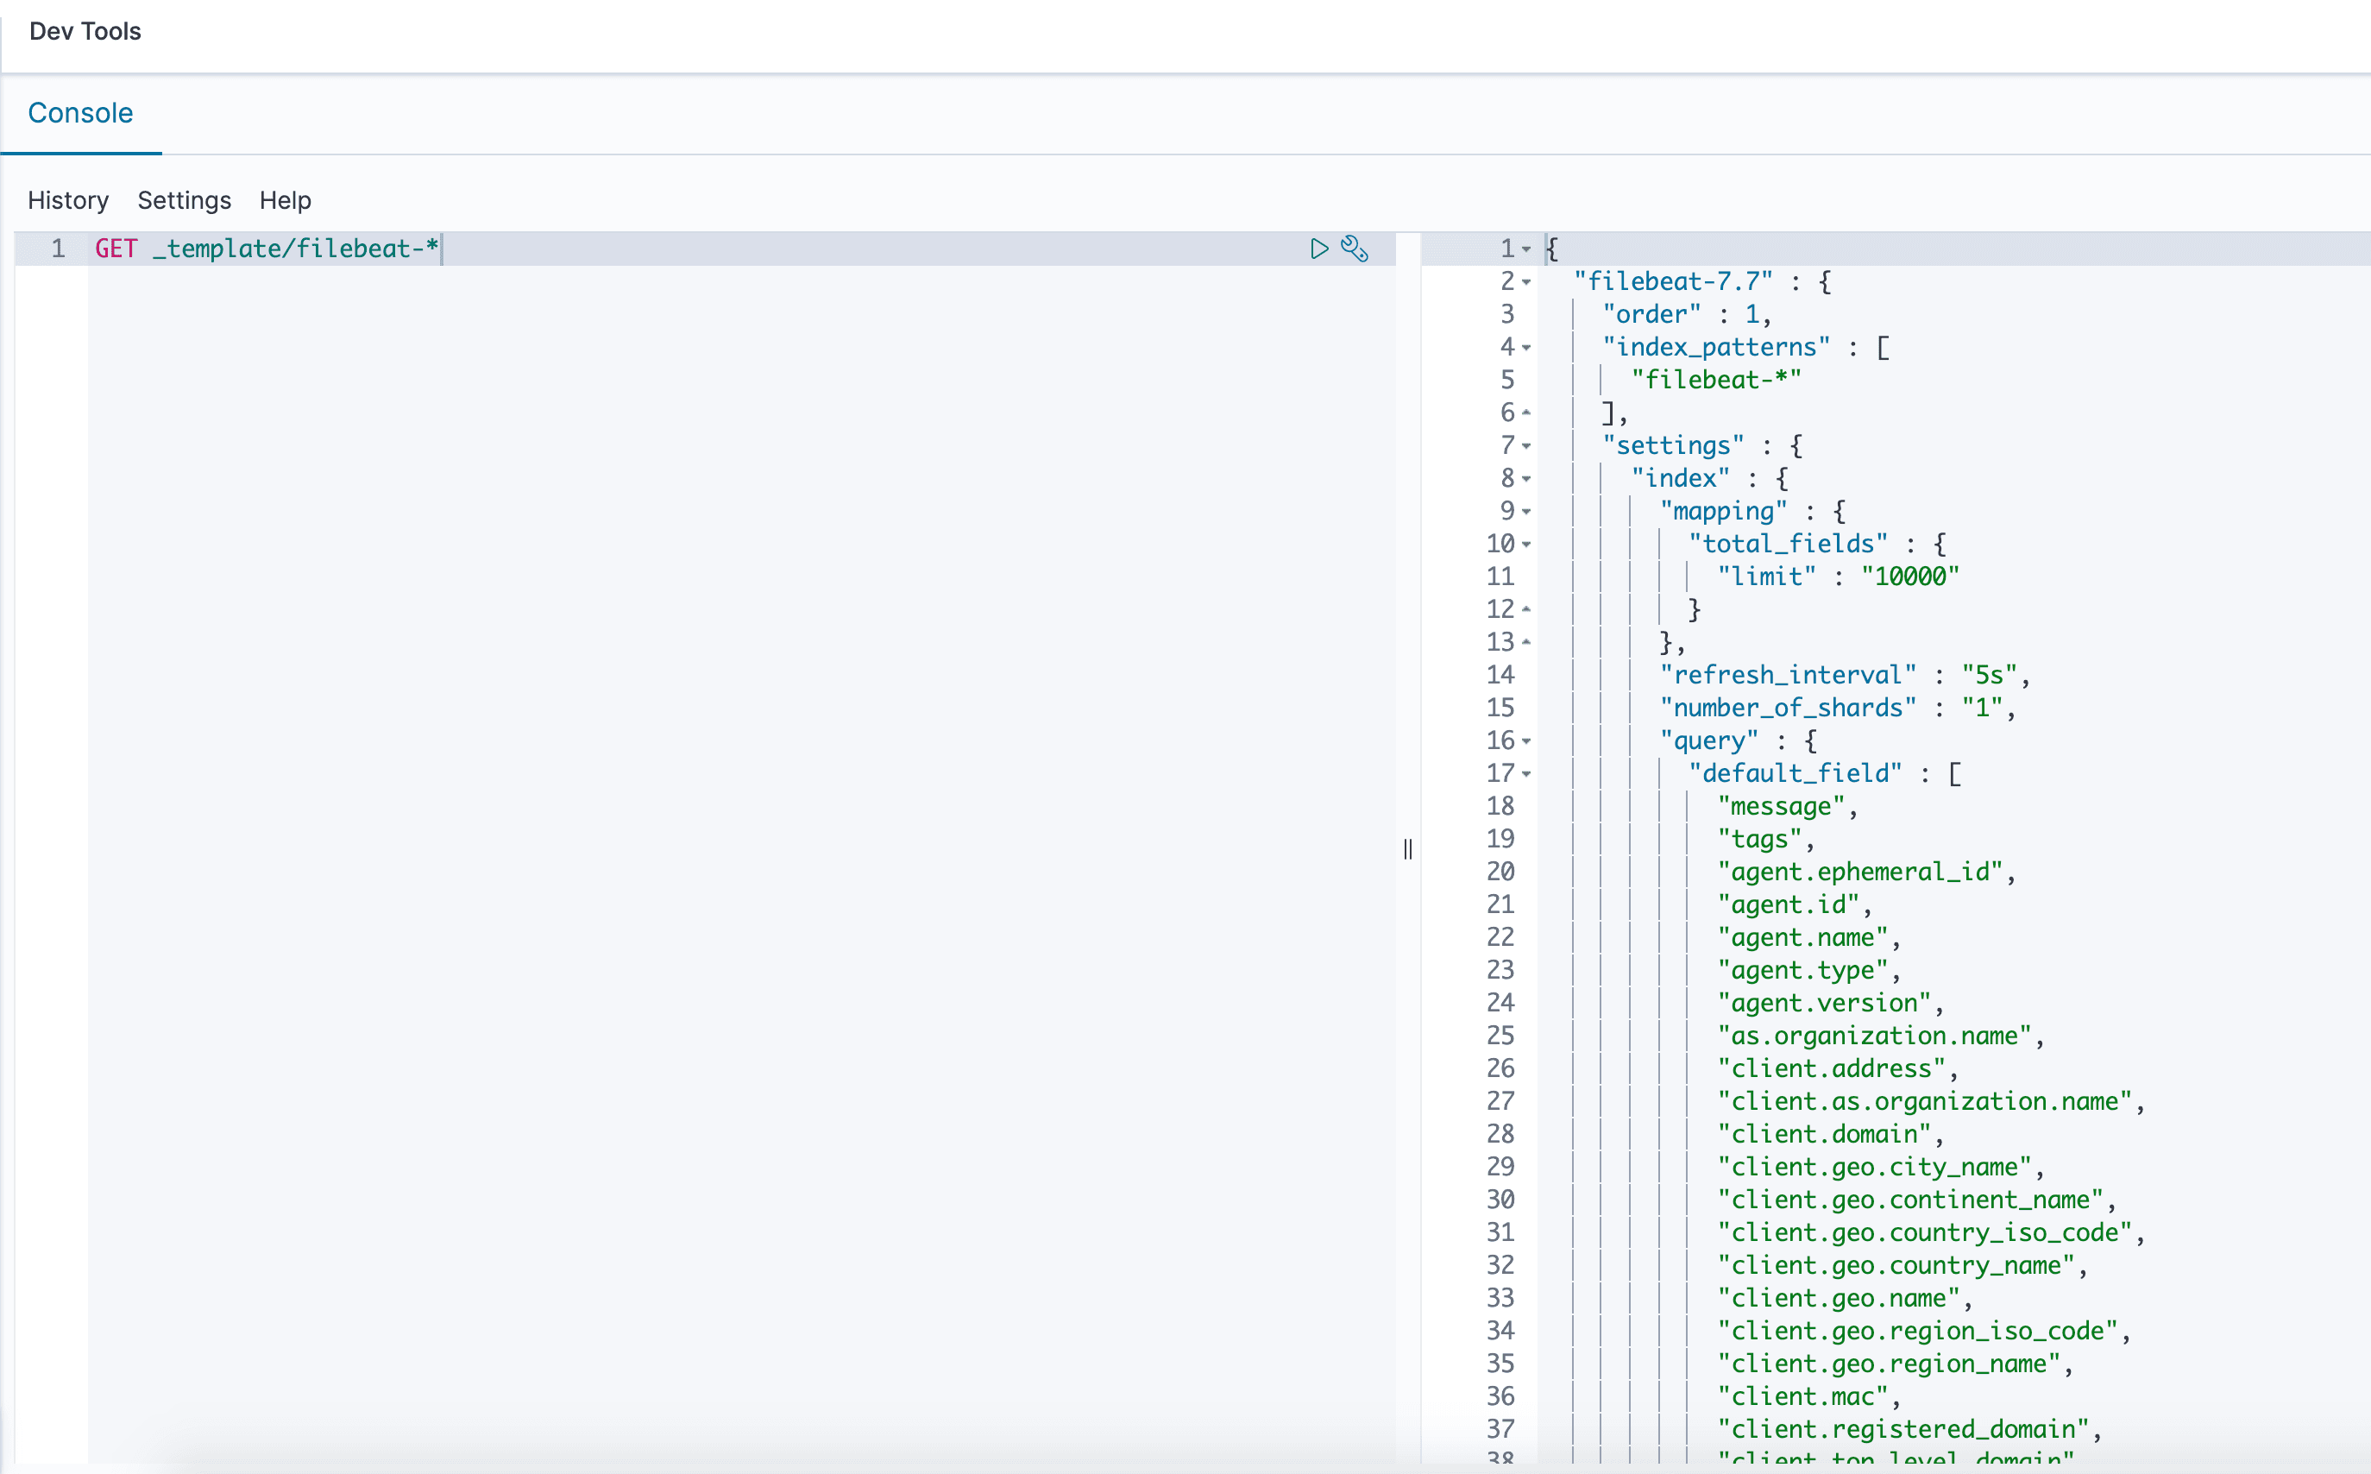Open the Settings menu
This screenshot has height=1474, width=2371.
pyautogui.click(x=183, y=201)
